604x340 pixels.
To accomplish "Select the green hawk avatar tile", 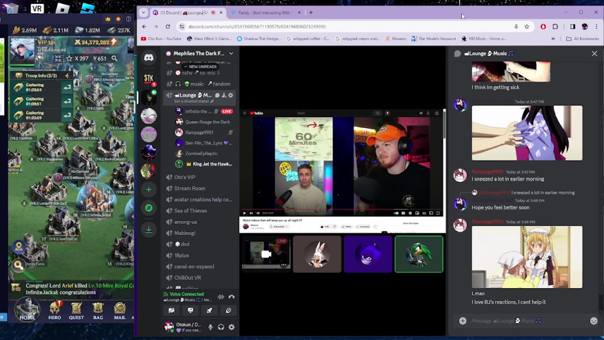I will point(419,254).
